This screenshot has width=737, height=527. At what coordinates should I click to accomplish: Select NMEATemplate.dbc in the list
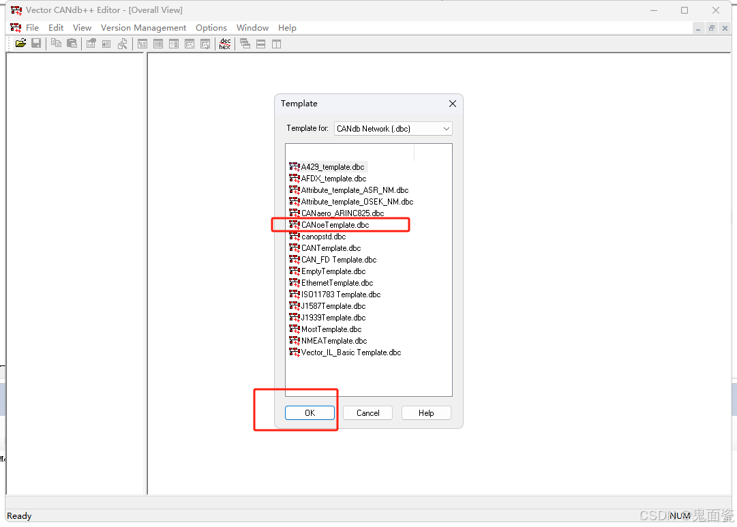point(329,341)
